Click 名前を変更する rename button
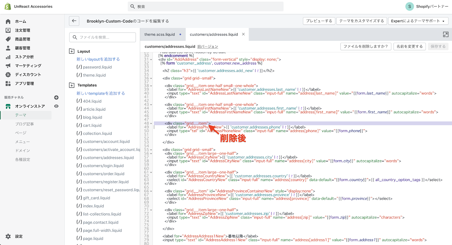Screen dimensions: 452x245 pyautogui.click(x=409, y=46)
